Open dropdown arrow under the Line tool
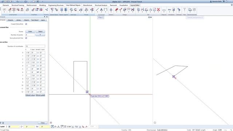Screen dimensions: 233x131 click(97, 12)
